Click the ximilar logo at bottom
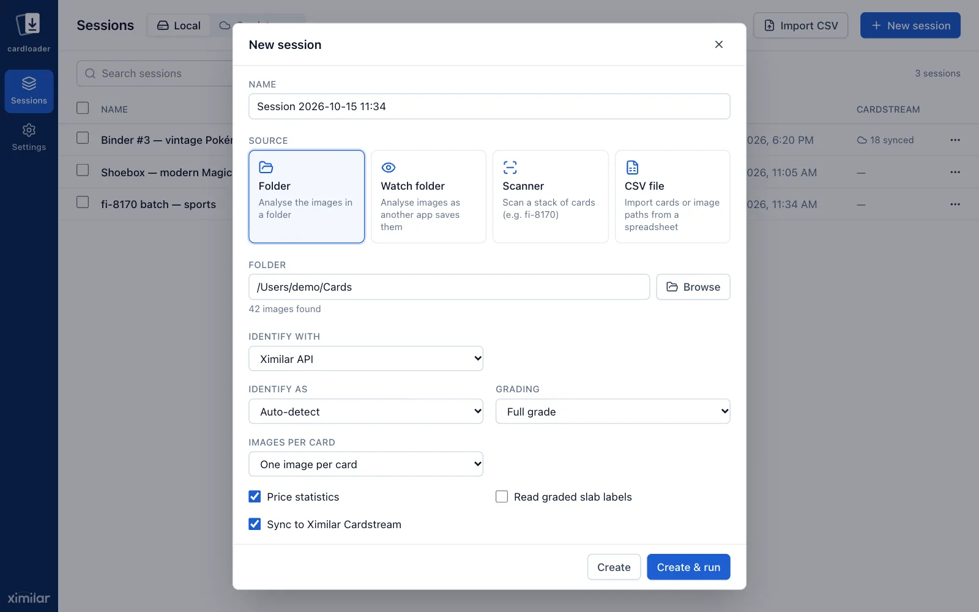The height and width of the screenshot is (612, 979). (29, 598)
